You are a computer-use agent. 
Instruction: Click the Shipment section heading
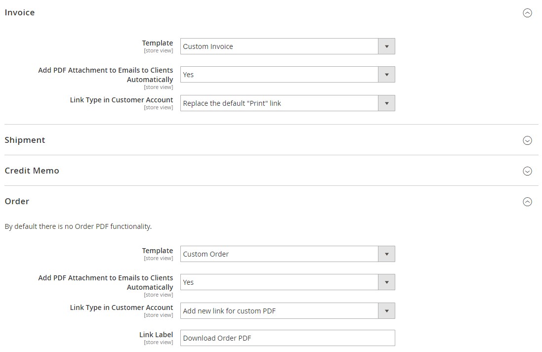[x=25, y=140]
